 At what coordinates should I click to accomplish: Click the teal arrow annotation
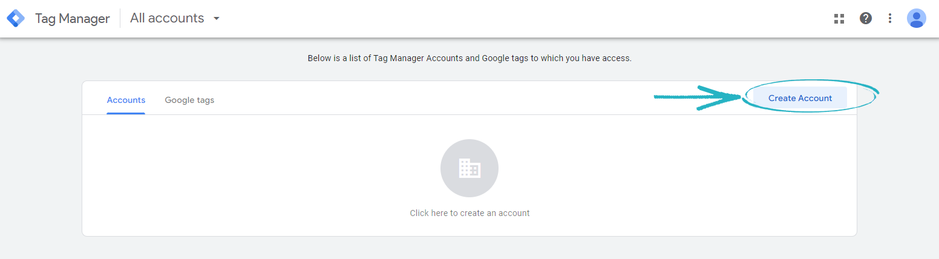tap(696, 97)
